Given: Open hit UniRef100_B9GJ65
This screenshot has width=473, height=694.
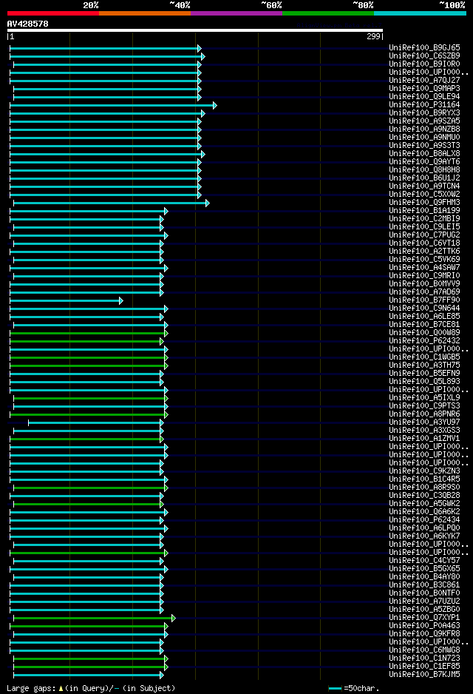Looking at the screenshot, I should [424, 47].
